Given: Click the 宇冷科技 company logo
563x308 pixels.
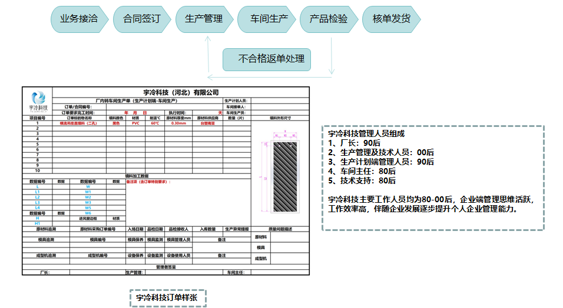Looking at the screenshot, I should [x=38, y=101].
